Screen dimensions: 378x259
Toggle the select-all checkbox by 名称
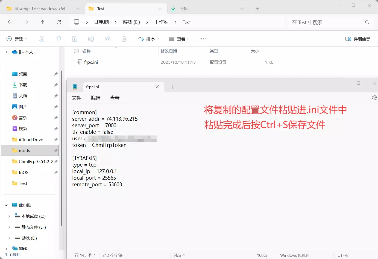(x=76, y=51)
